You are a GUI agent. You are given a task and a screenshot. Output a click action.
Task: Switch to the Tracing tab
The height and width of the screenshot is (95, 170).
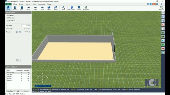click(x=49, y=4)
